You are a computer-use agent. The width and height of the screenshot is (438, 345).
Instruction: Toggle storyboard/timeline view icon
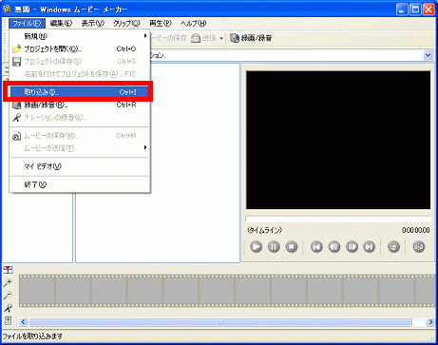pyautogui.click(x=8, y=270)
